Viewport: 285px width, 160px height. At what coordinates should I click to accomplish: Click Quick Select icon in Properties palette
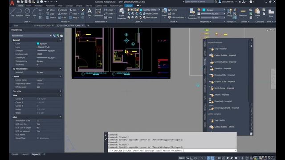point(61,36)
